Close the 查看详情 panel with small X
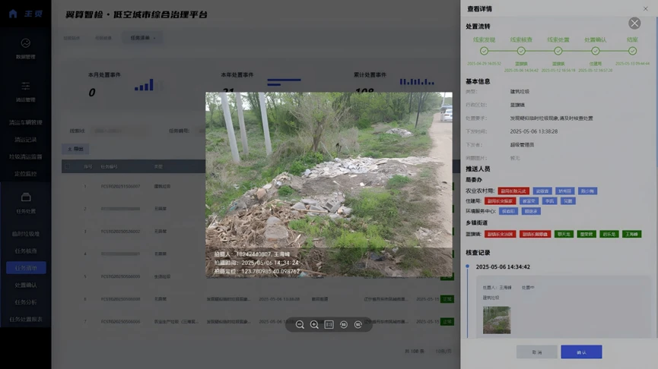The height and width of the screenshot is (369, 658). [x=646, y=8]
